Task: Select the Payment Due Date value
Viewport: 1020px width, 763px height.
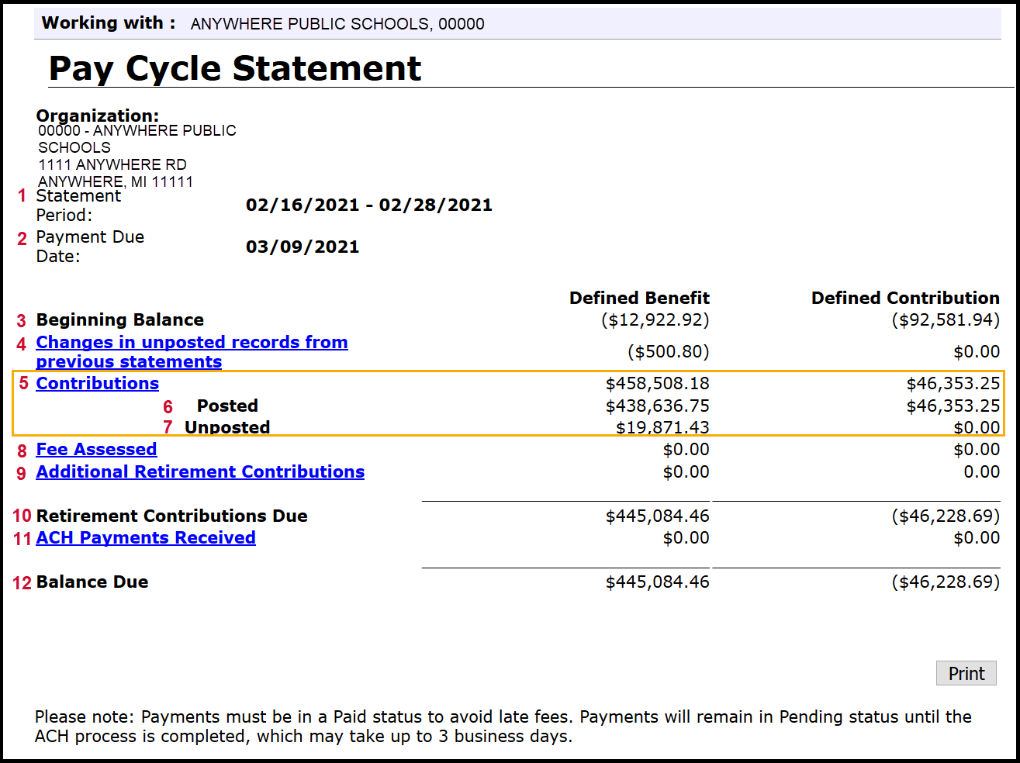Action: pyautogui.click(x=303, y=247)
